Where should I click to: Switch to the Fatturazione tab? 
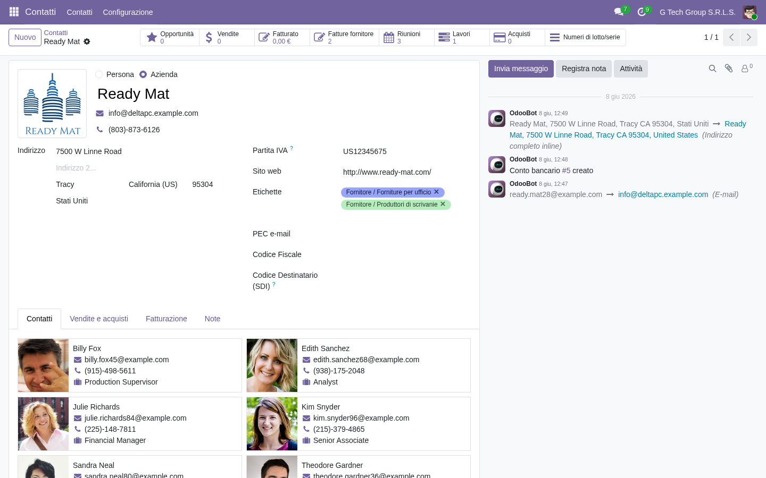click(166, 319)
